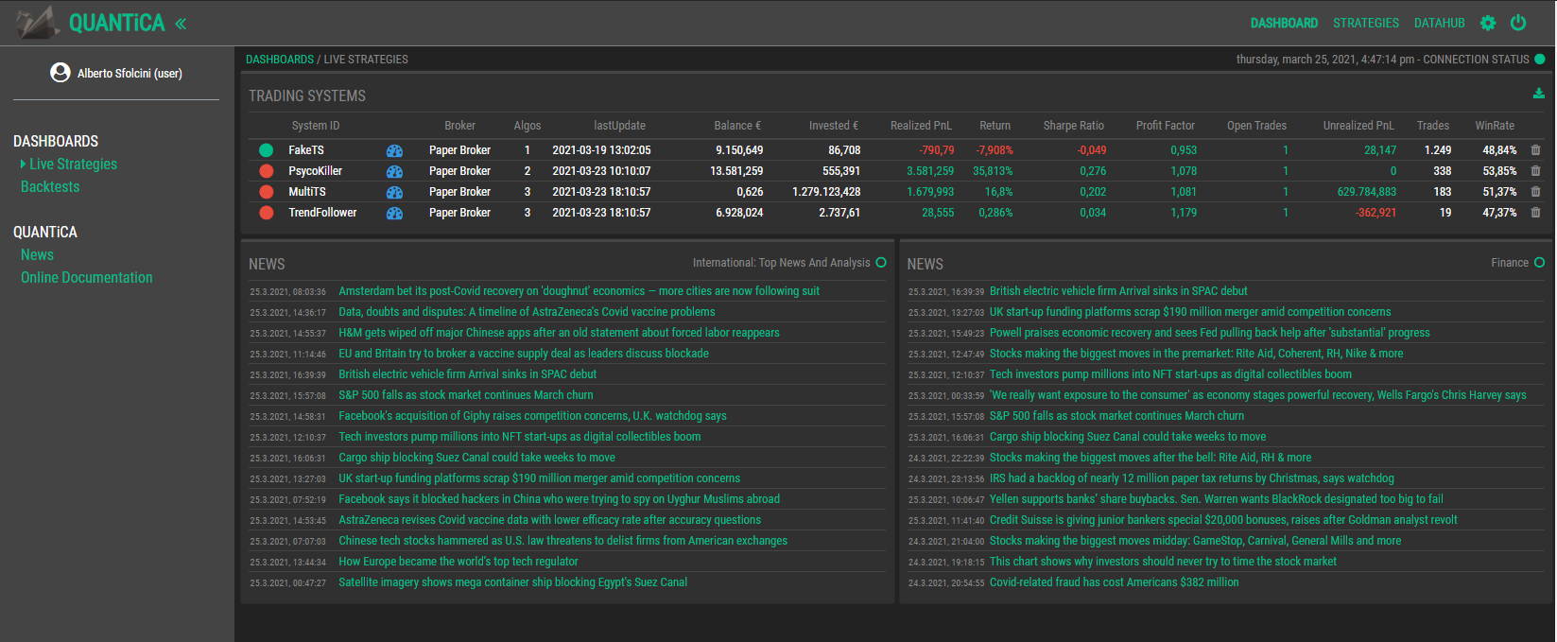Open settings via the gear icon
This screenshot has width=1557, height=642.
pyautogui.click(x=1488, y=23)
